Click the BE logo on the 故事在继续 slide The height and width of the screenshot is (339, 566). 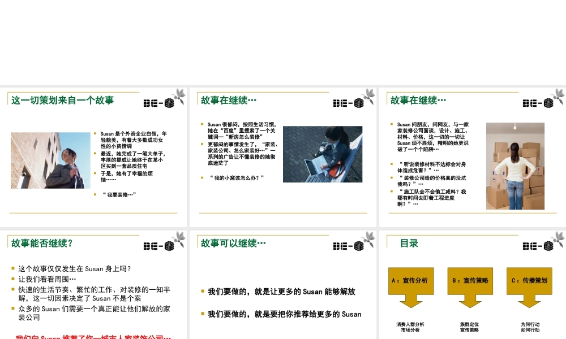click(x=348, y=103)
